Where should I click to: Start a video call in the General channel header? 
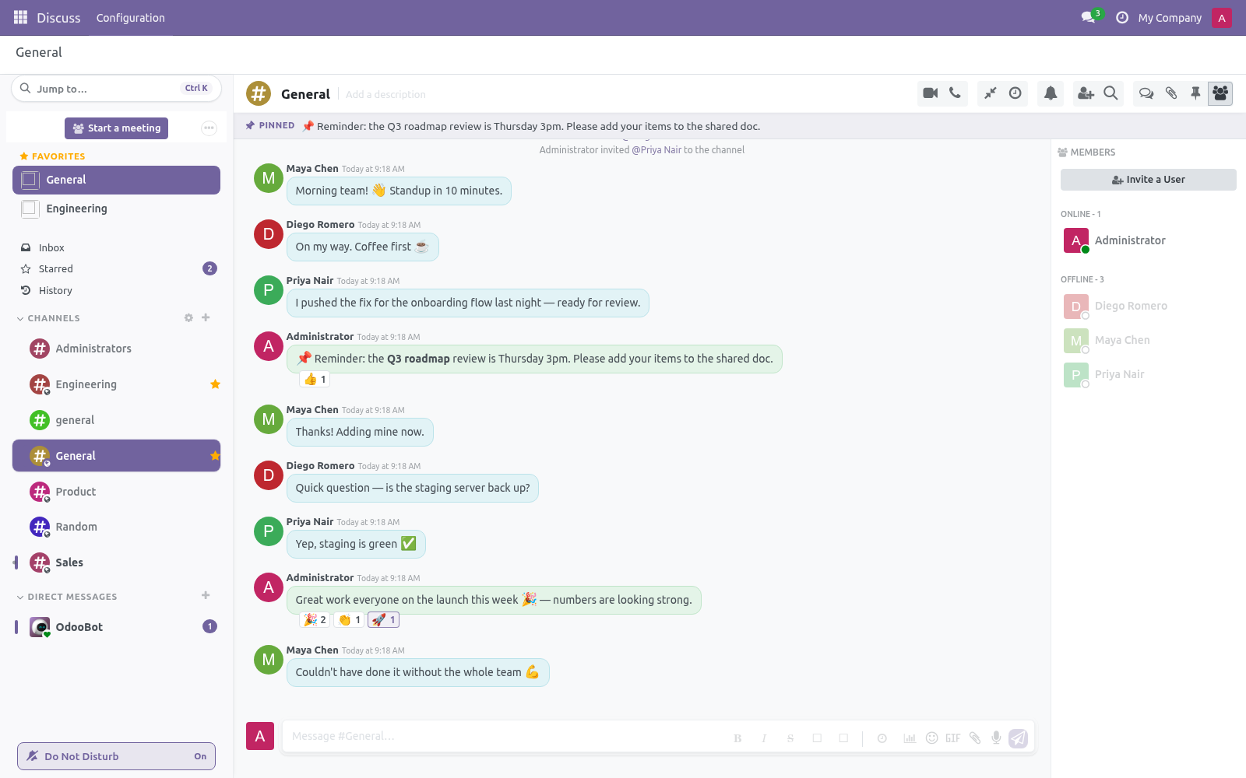pyautogui.click(x=930, y=93)
